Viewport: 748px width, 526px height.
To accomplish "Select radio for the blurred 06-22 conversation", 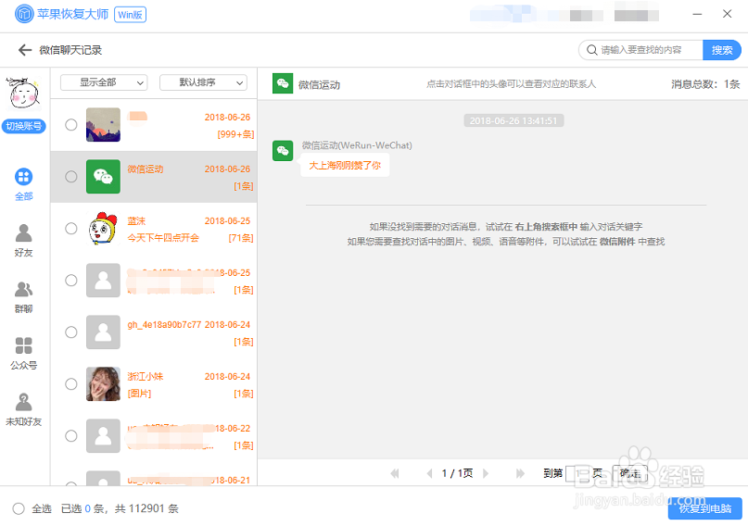I will (71, 436).
